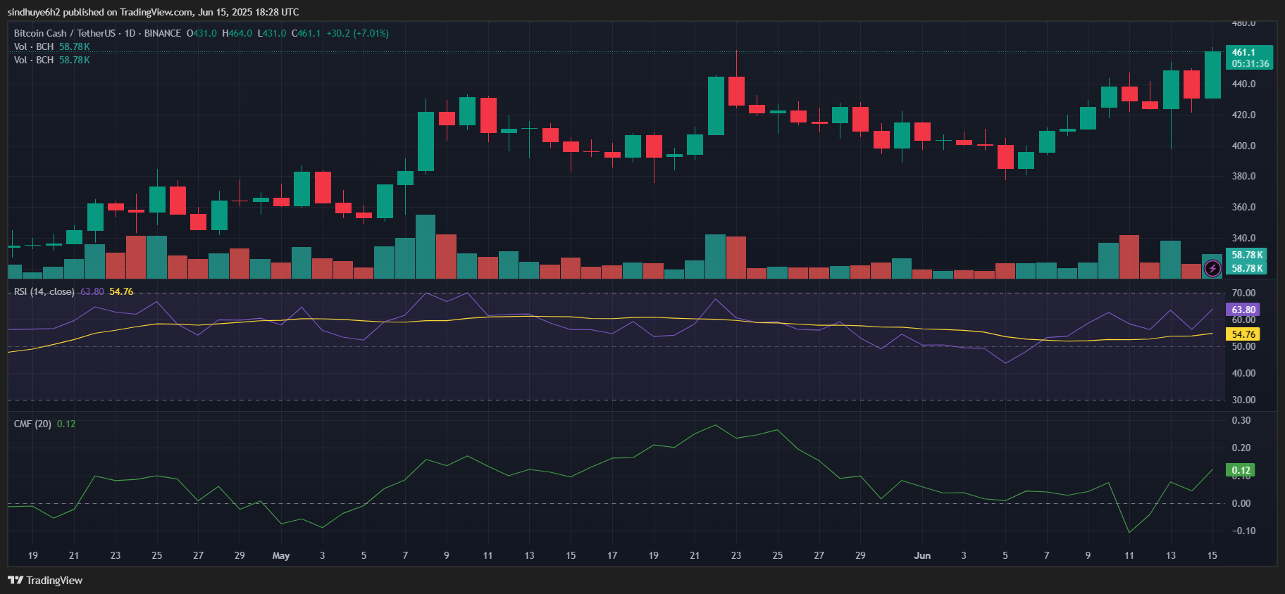Screen dimensions: 1285x594
Task: Click the purple RSI value tag 63.80
Action: coord(1243,310)
